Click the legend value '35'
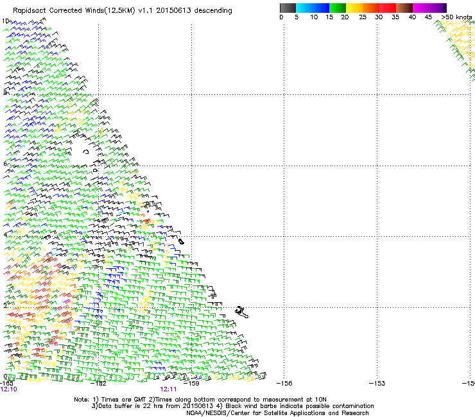This screenshot has width=475, height=417. click(395, 17)
